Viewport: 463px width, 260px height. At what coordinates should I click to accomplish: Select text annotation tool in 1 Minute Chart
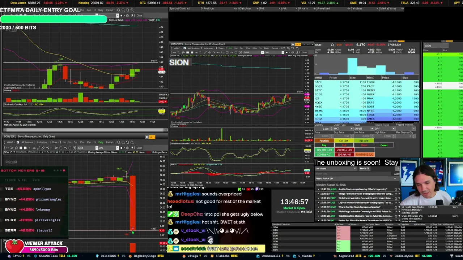point(240,52)
